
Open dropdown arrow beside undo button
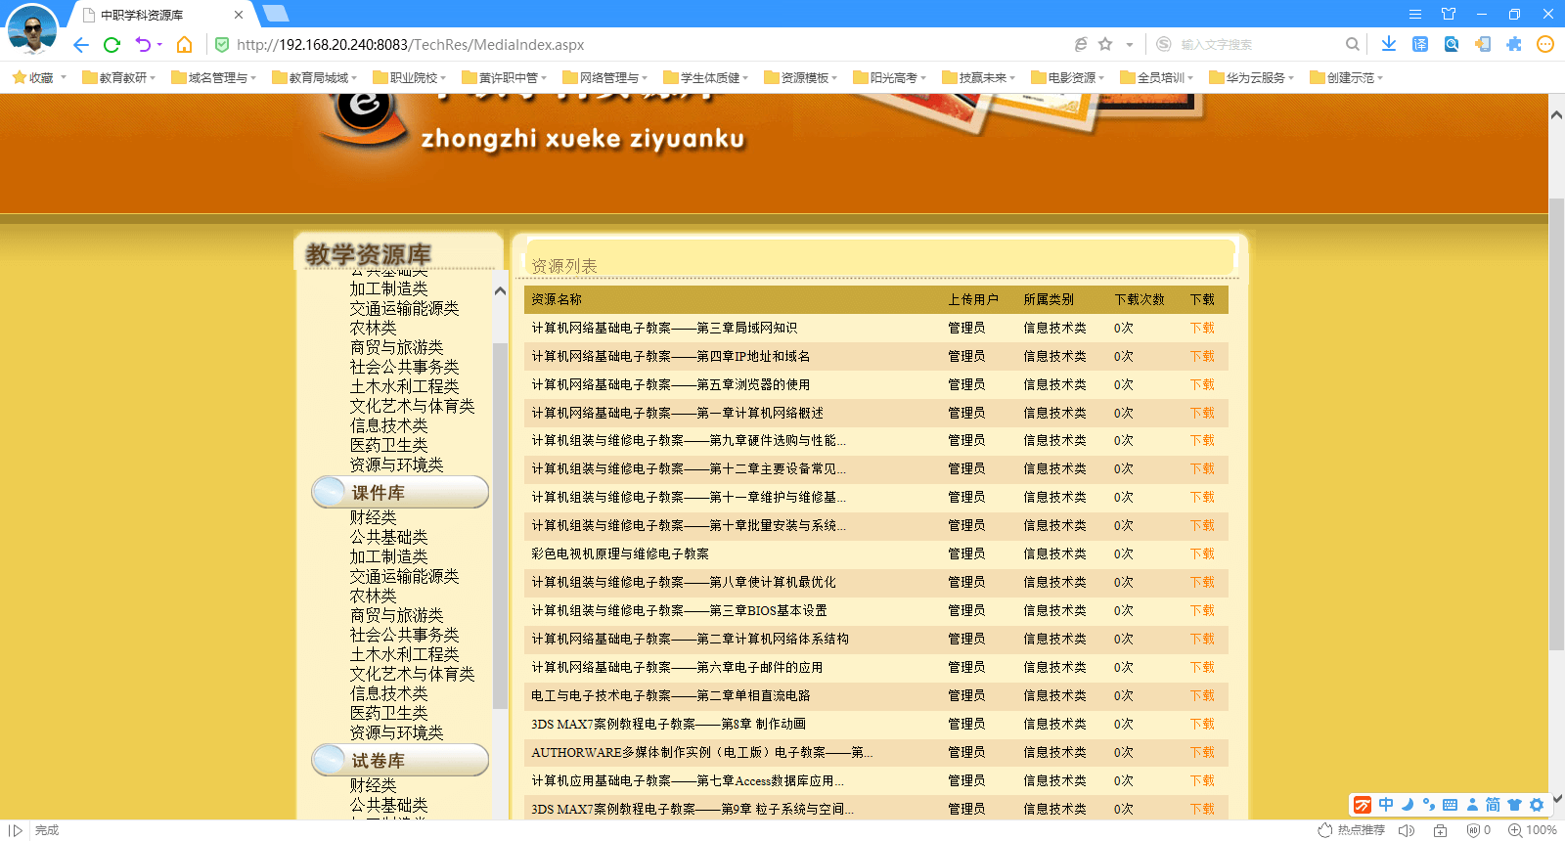[159, 45]
